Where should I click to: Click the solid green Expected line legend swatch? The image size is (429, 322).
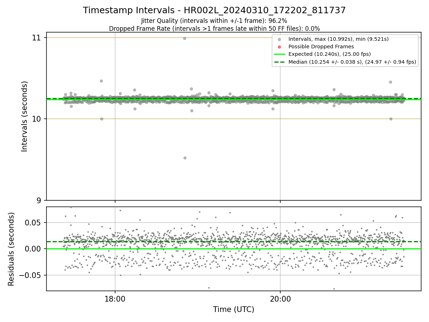[x=280, y=54]
